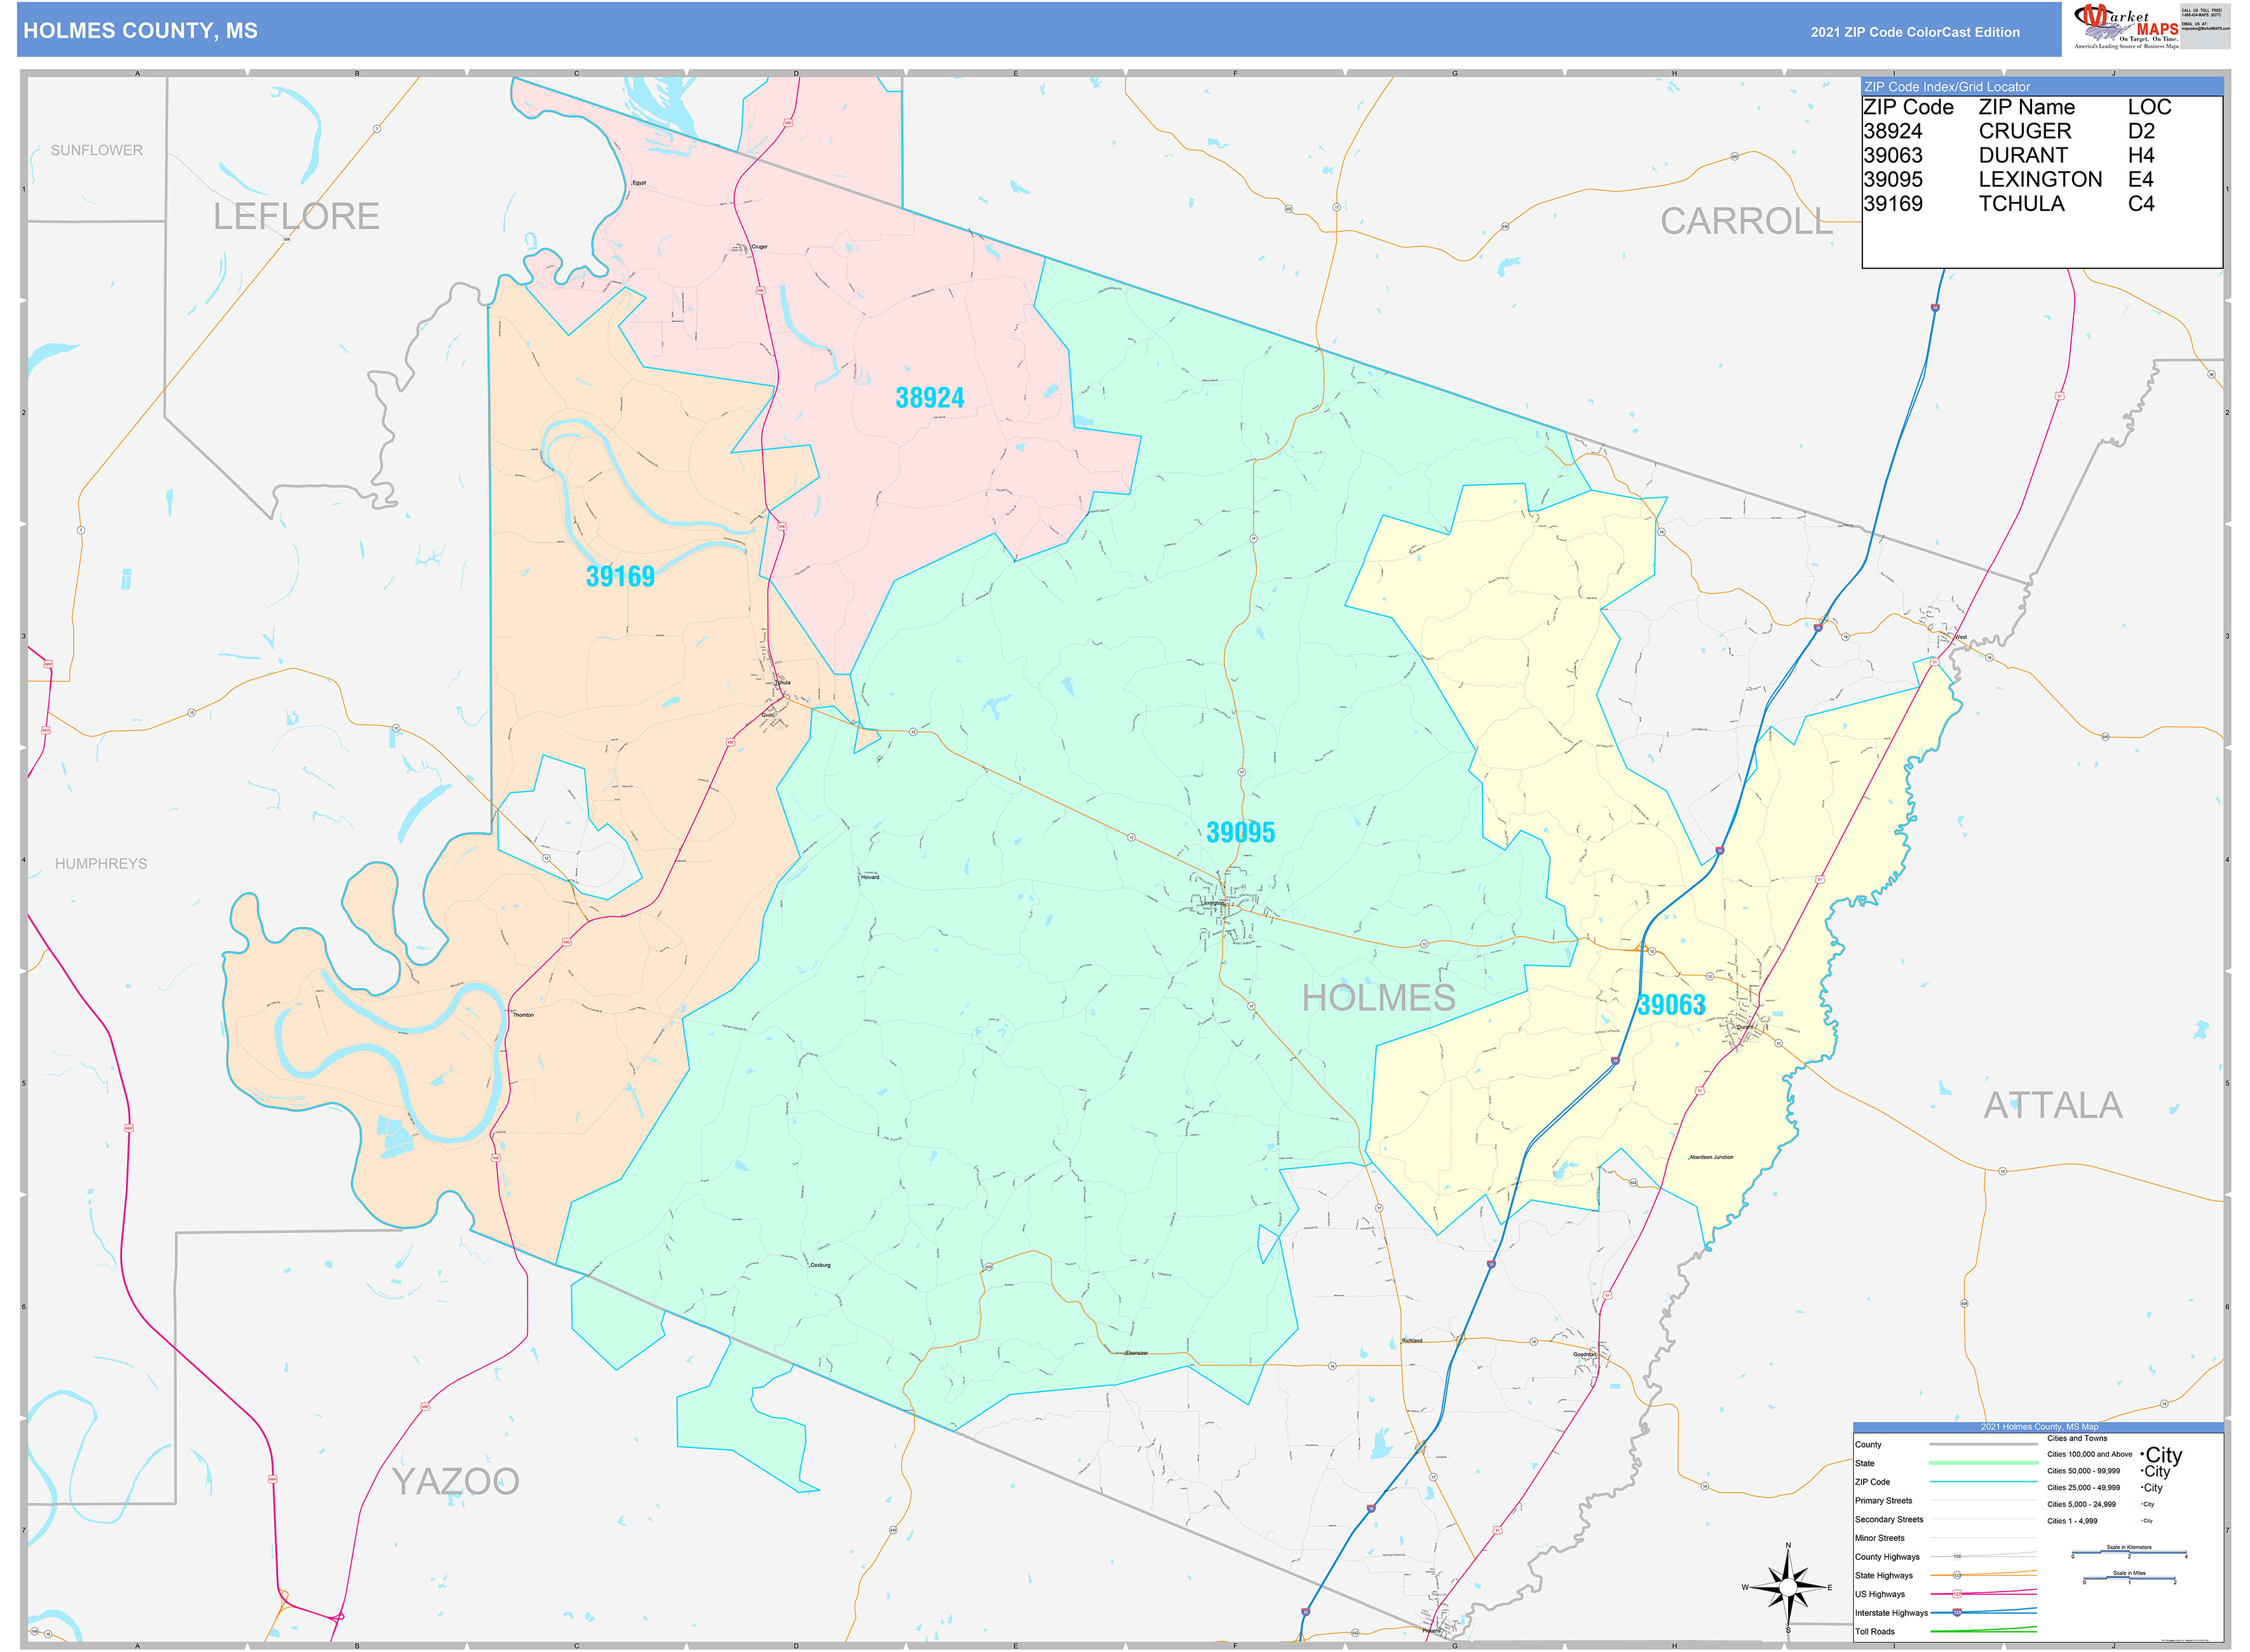Select 39095 in the ZIP index table
2250x1652 pixels.
[1892, 179]
